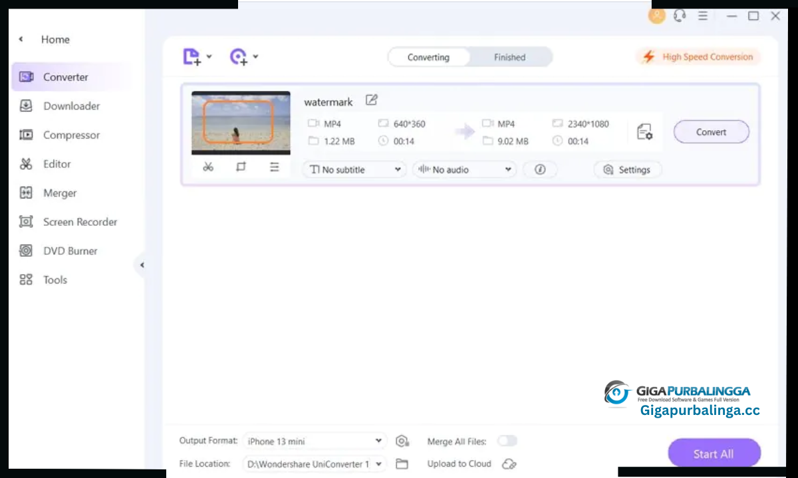The image size is (798, 478).
Task: Open the Crop tool under thumbnail
Action: [x=241, y=167]
